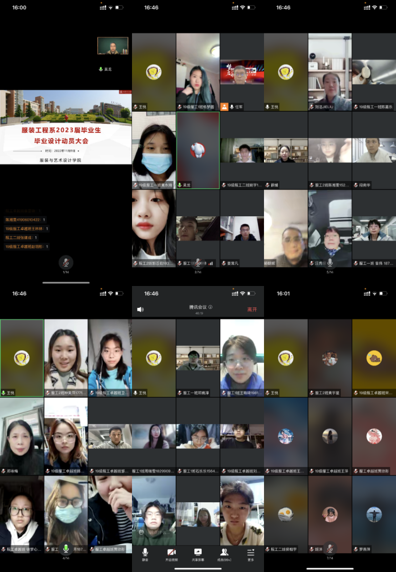Tap the speaker audio output icon
396x572 pixels.
[140, 309]
